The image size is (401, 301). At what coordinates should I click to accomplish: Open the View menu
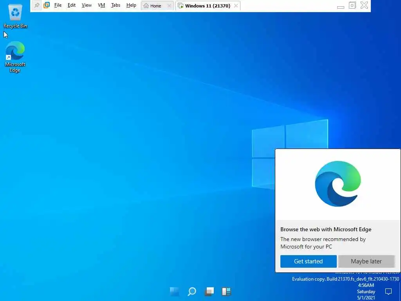coord(87,5)
